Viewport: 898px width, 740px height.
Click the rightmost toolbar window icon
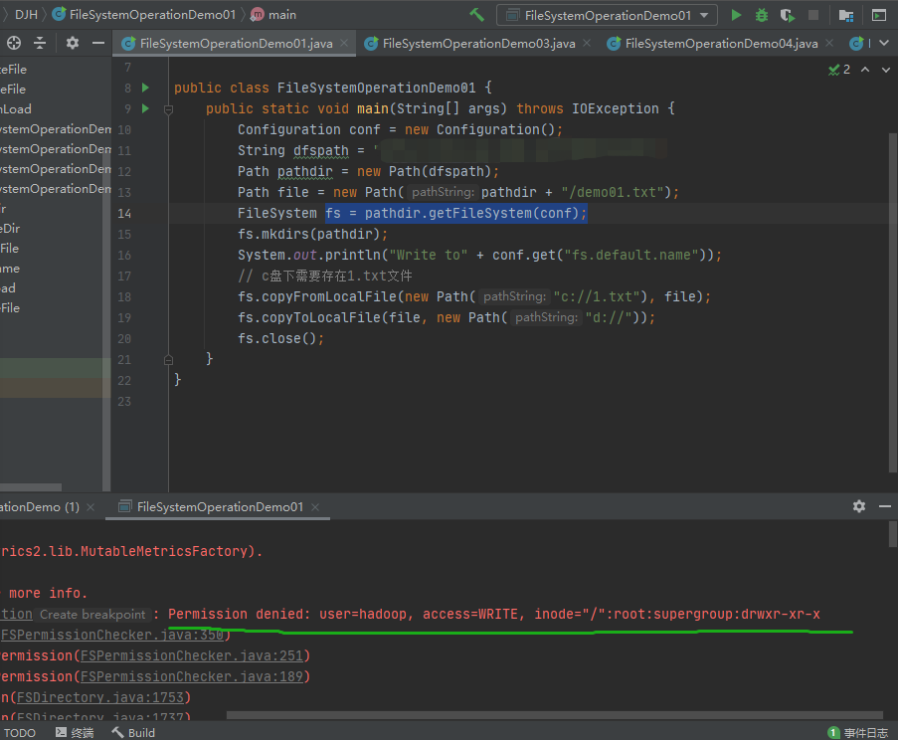[878, 16]
